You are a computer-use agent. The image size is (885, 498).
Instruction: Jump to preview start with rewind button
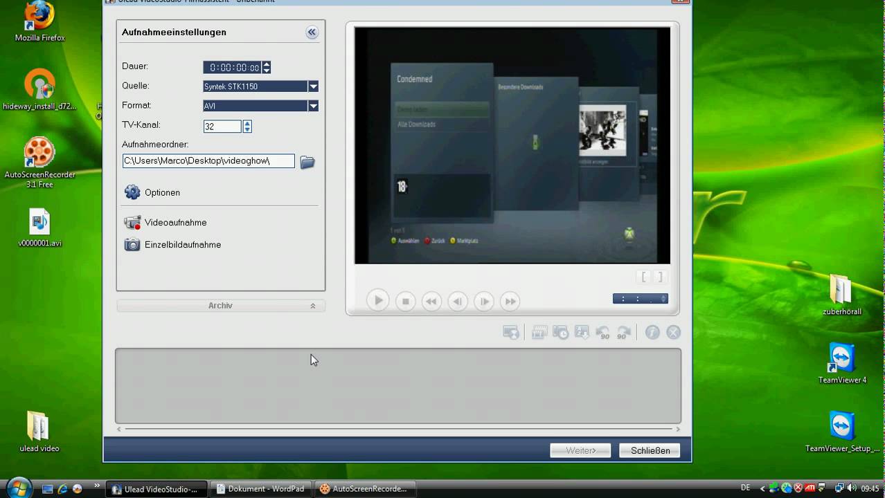tap(431, 301)
